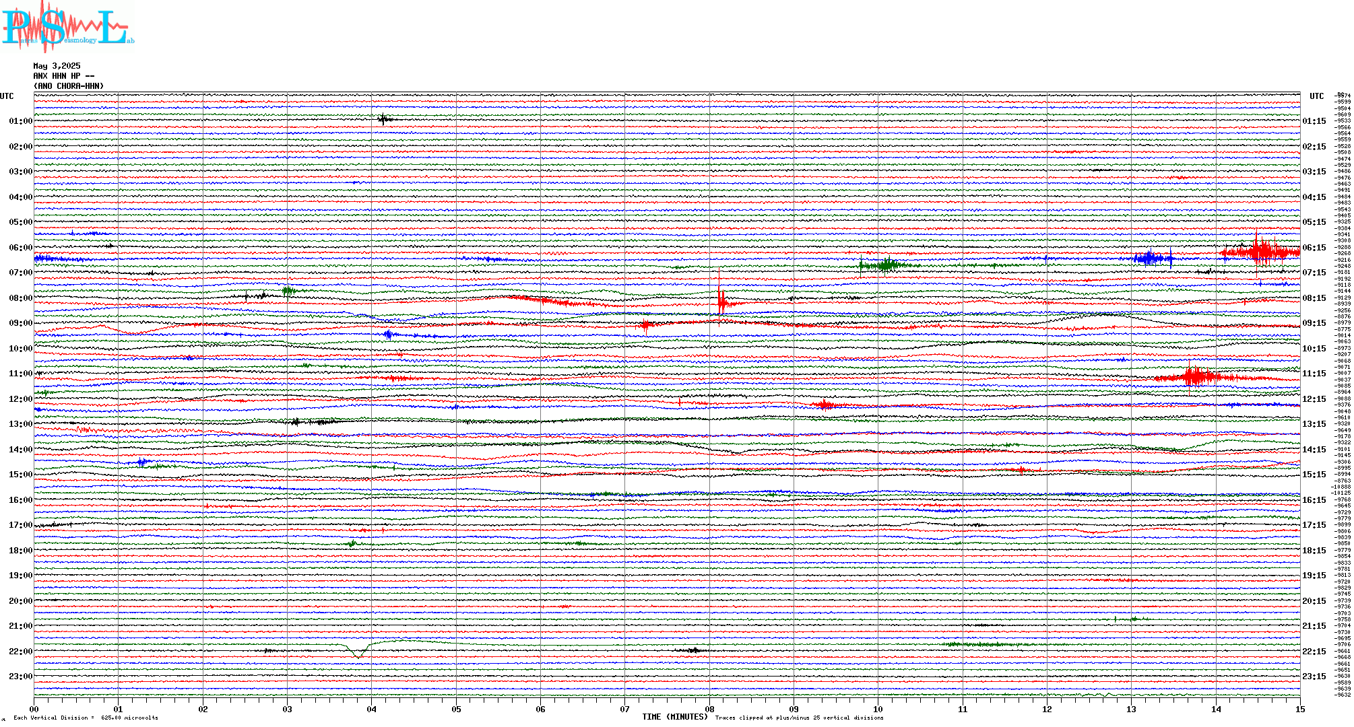
Task: Click the '06:15' time label
Action: 1314,248
